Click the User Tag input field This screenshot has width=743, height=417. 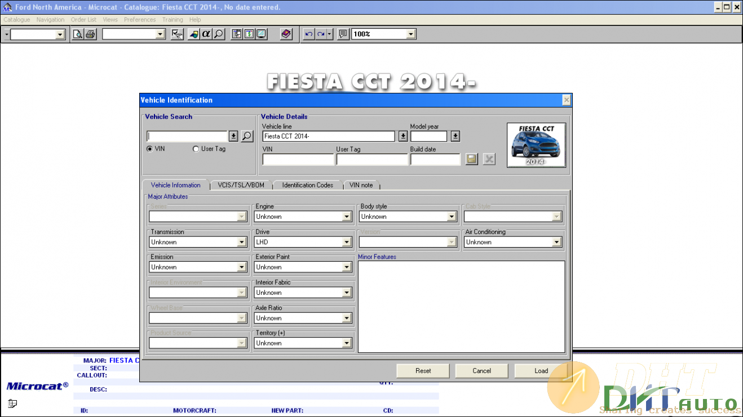[372, 159]
